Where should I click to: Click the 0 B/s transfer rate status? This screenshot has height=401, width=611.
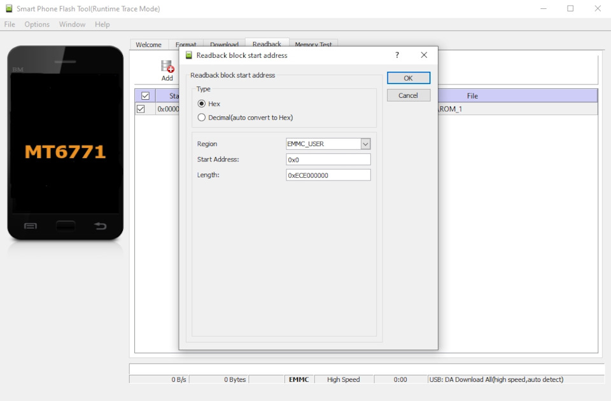coord(179,379)
